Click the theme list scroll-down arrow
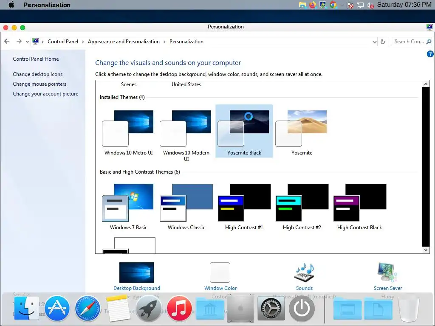This screenshot has height=326, width=435. pyautogui.click(x=426, y=250)
